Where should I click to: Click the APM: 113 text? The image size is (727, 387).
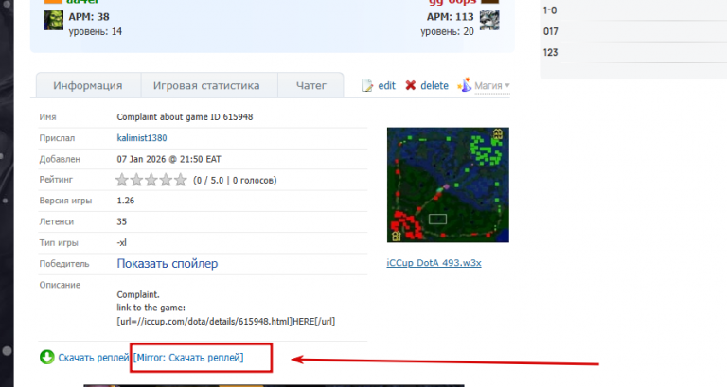(x=451, y=17)
